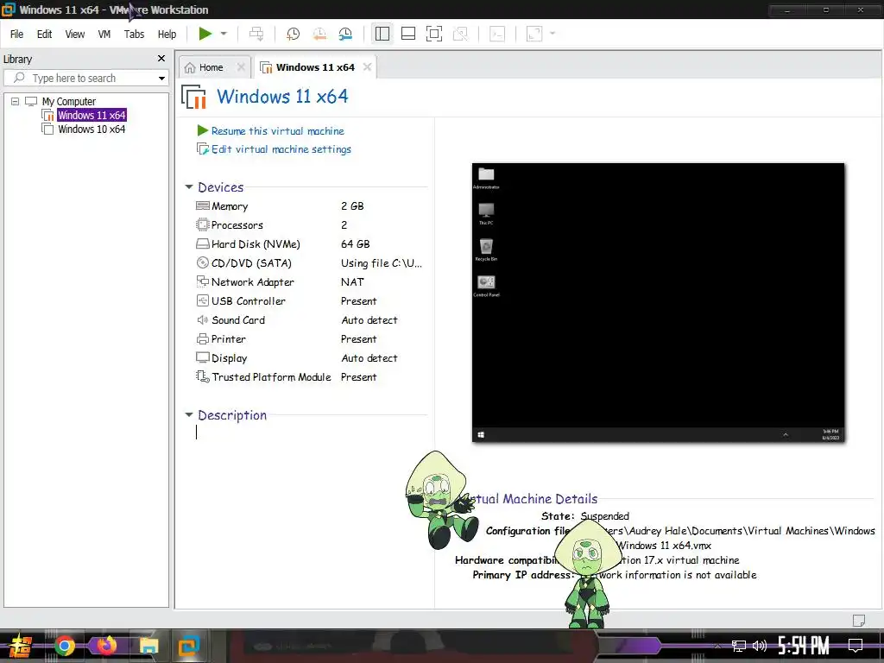Close the Windows 11 x64 tab

coord(367,67)
